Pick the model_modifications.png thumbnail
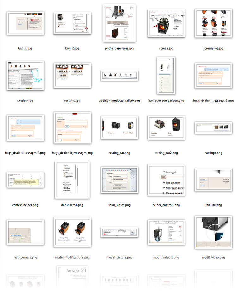Screen dimensions: 237x293 point(72,232)
